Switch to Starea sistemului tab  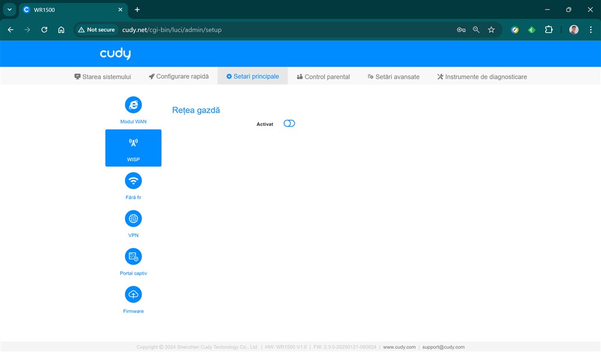pyautogui.click(x=103, y=77)
